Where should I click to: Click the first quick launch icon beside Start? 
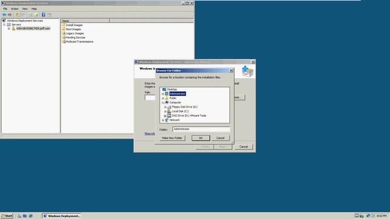pyautogui.click(x=19, y=216)
